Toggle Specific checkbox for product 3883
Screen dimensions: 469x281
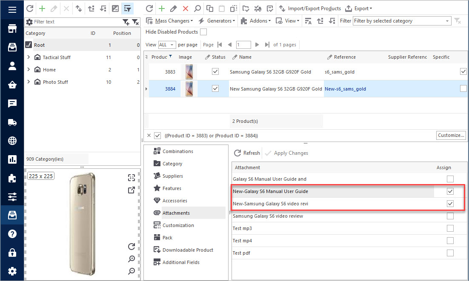(x=463, y=71)
